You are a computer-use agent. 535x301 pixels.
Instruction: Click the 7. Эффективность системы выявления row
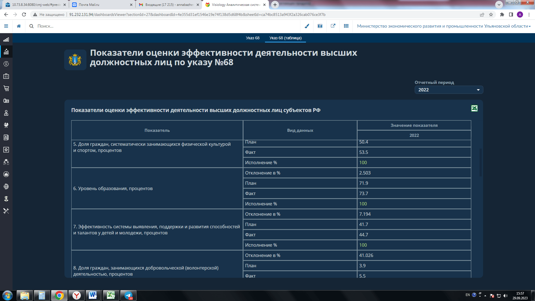coord(157,230)
